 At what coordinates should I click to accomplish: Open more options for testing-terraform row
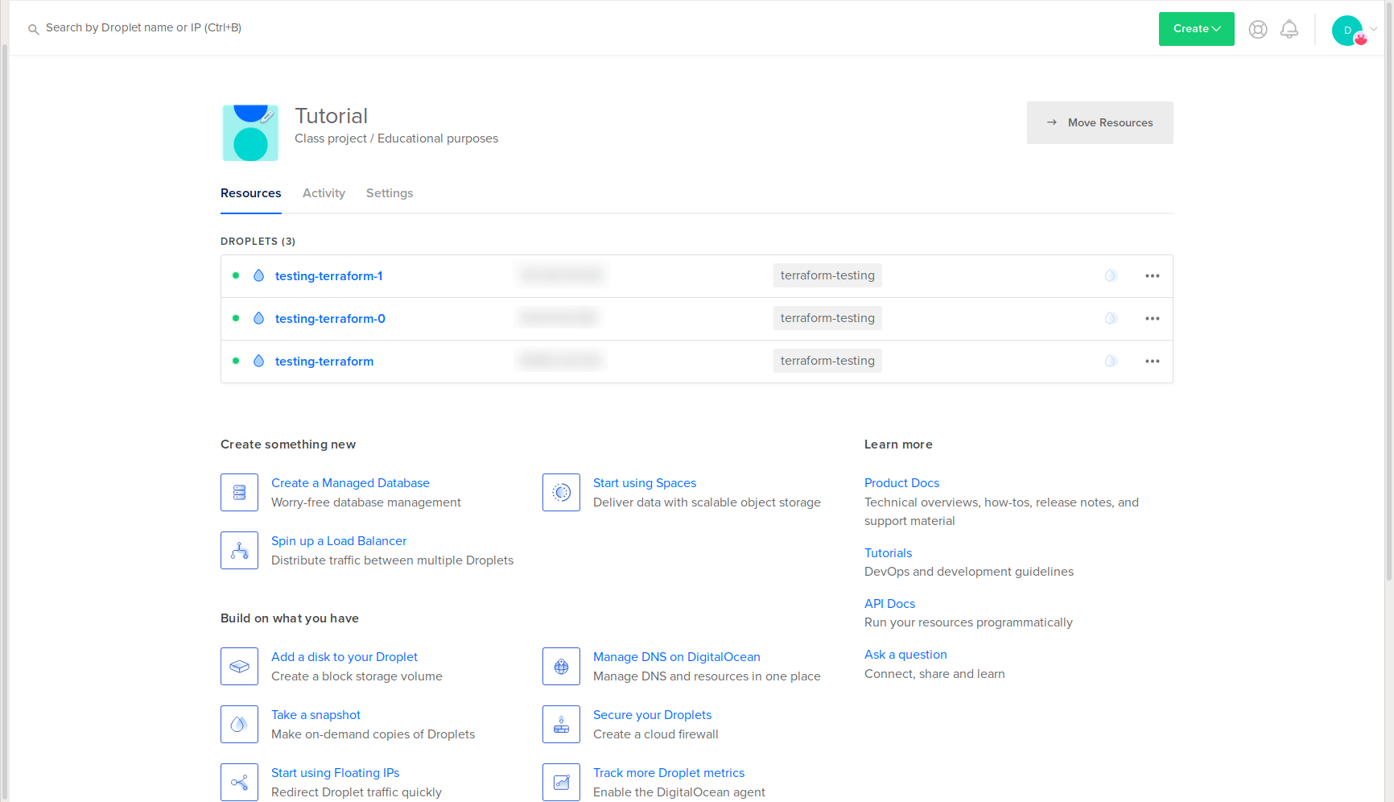click(1153, 361)
